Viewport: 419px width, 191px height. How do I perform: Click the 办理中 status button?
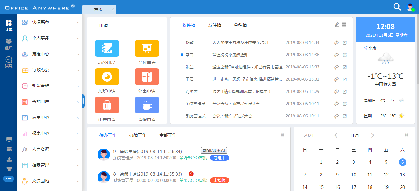point(219,158)
